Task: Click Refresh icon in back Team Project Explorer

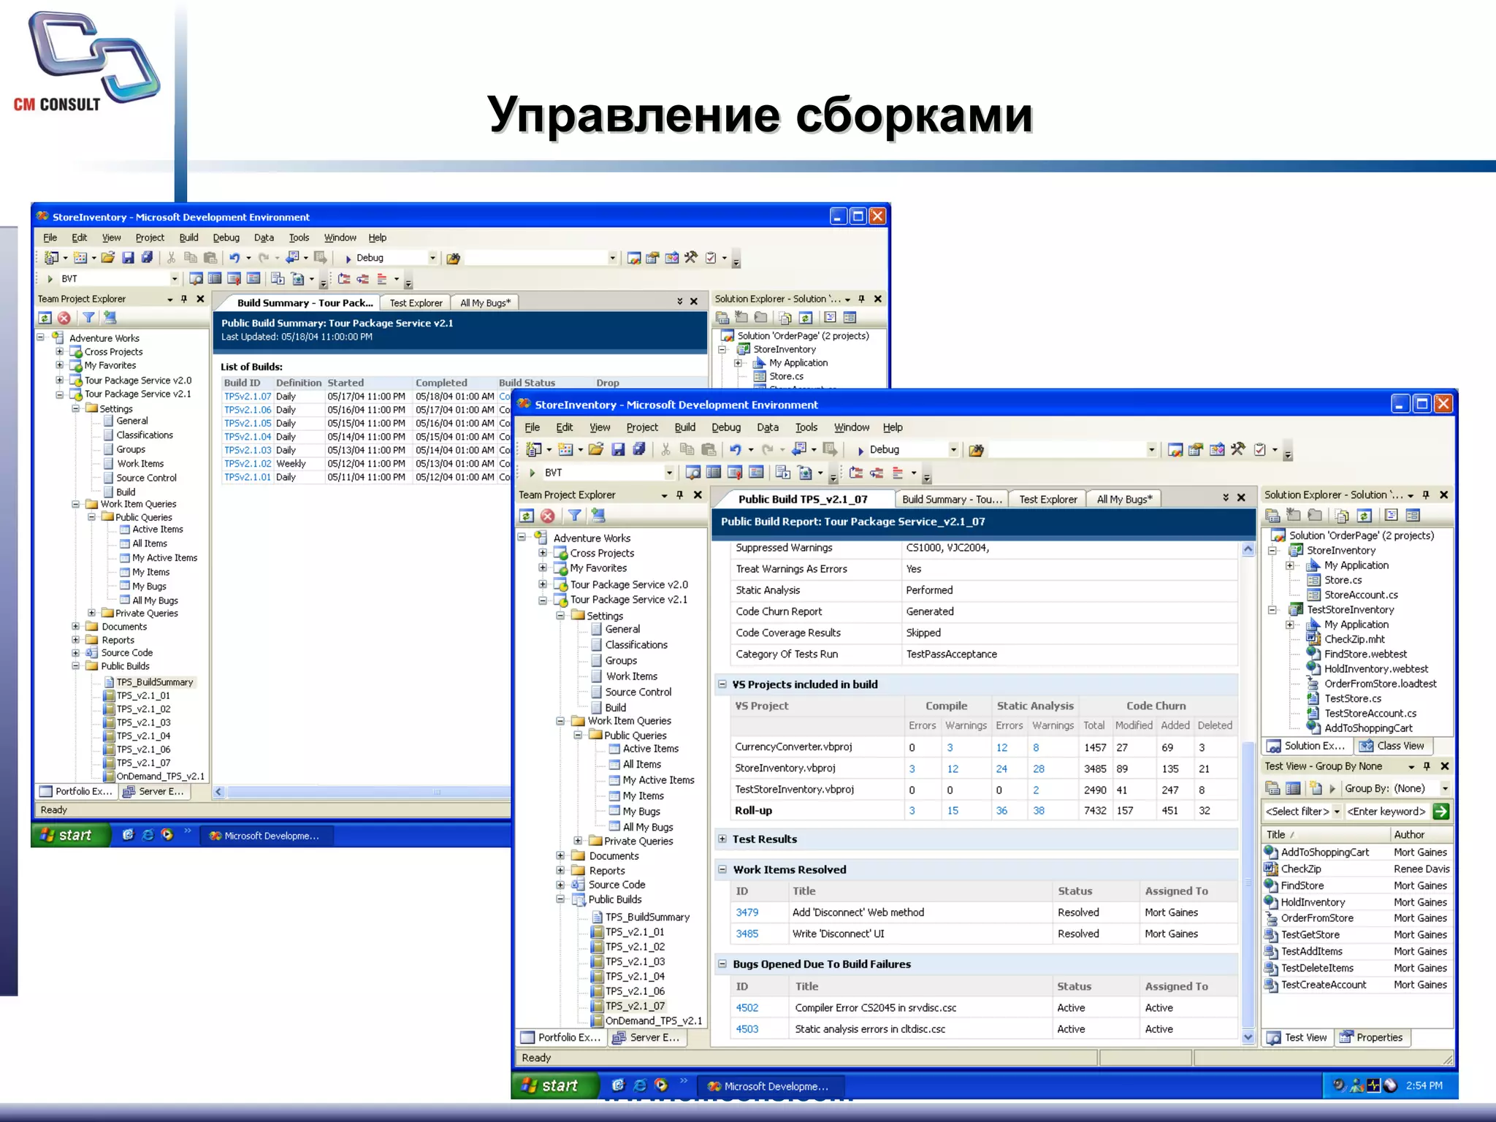Action: point(45,318)
